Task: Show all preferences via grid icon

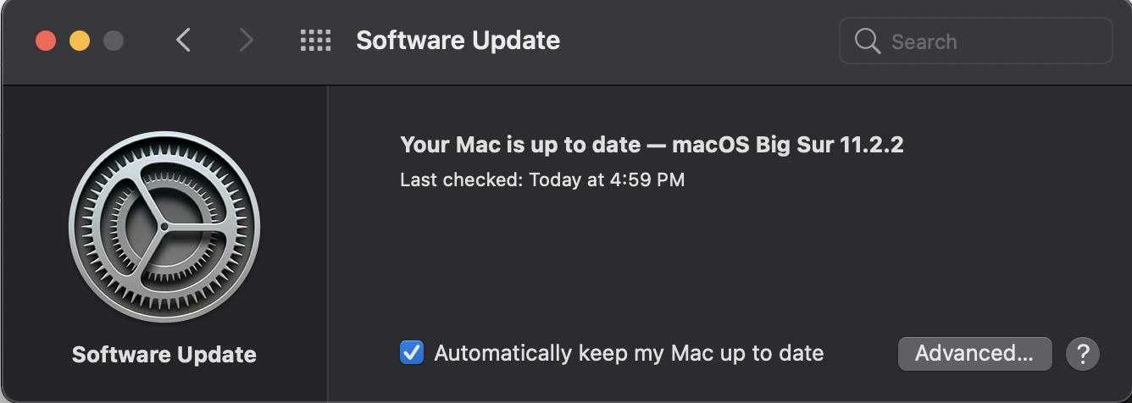Action: pos(315,40)
